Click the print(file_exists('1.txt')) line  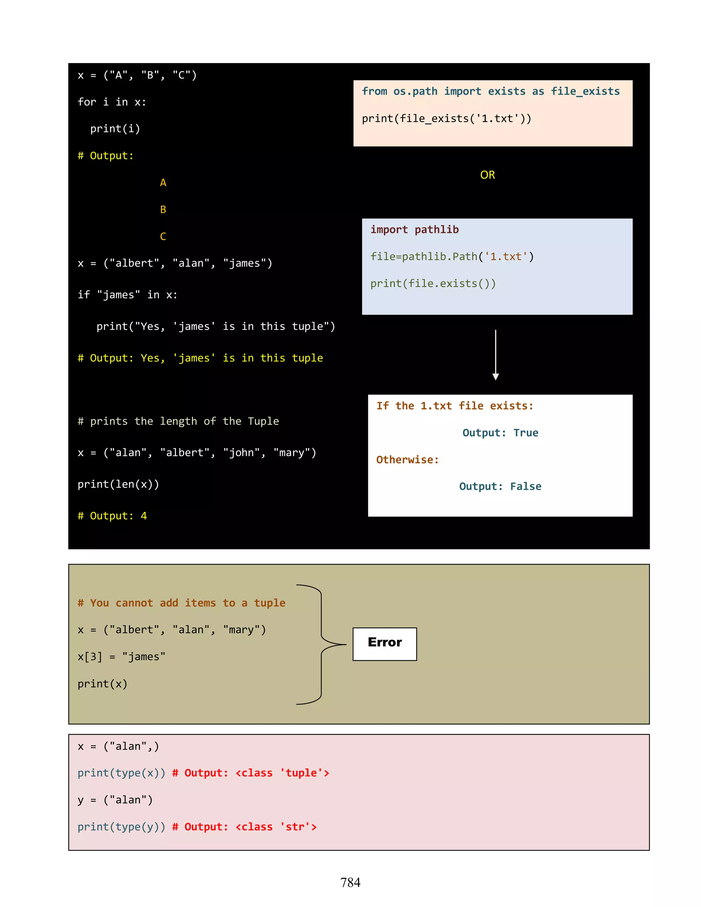446,119
